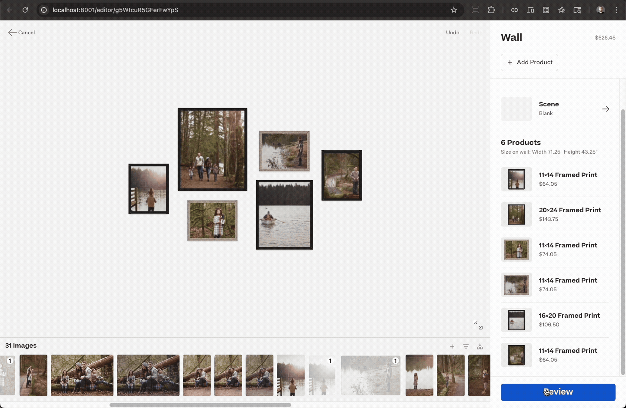The image size is (626, 408).
Task: Click Redo in the editor header
Action: (476, 33)
